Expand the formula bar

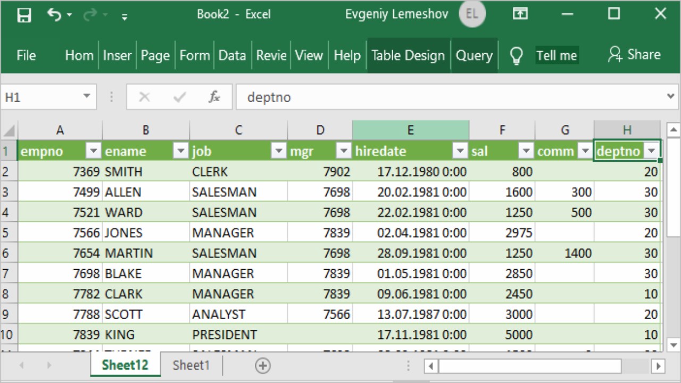coord(671,97)
